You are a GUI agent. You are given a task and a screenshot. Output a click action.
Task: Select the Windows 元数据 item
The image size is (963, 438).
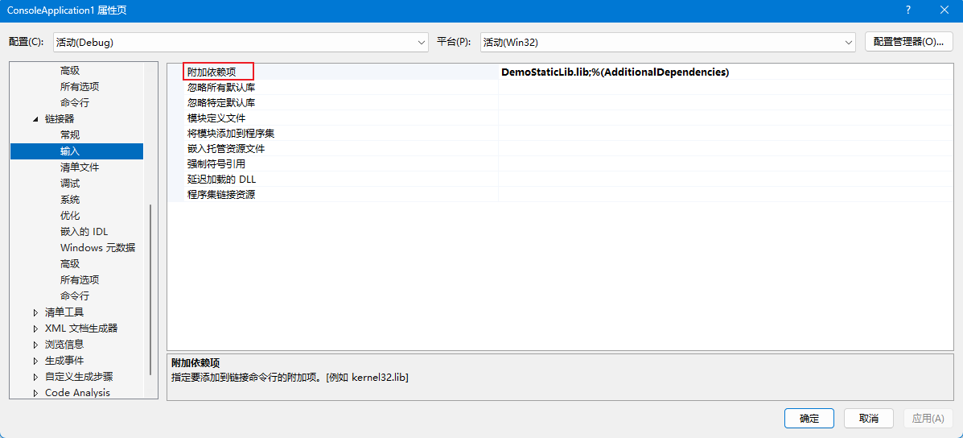coord(97,248)
